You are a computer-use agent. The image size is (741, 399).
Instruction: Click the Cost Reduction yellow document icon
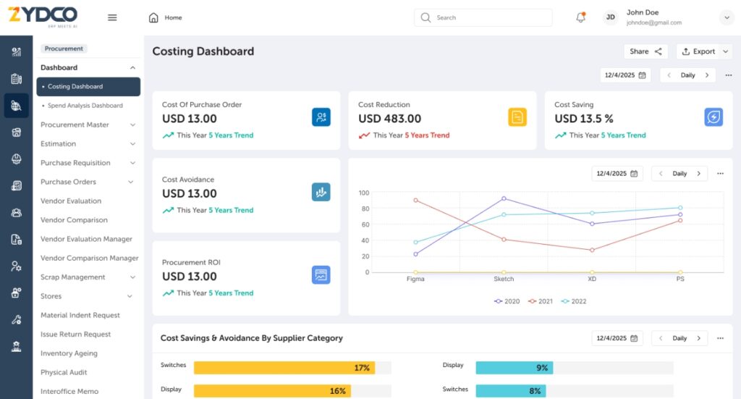pyautogui.click(x=517, y=117)
